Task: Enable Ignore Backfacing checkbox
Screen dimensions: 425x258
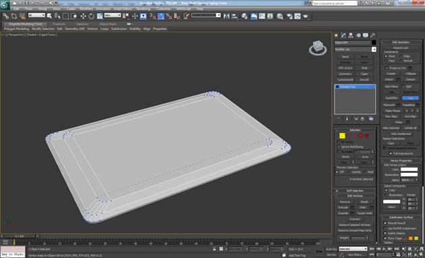Action: [339, 147]
